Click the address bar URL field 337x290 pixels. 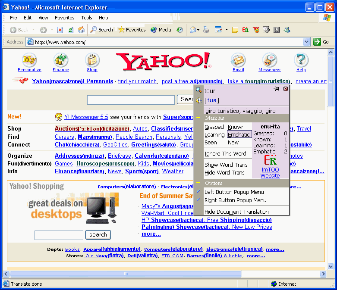(164, 42)
